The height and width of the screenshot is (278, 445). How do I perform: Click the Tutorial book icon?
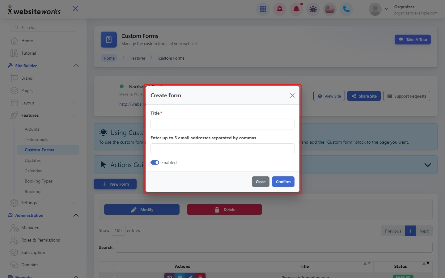point(14,53)
